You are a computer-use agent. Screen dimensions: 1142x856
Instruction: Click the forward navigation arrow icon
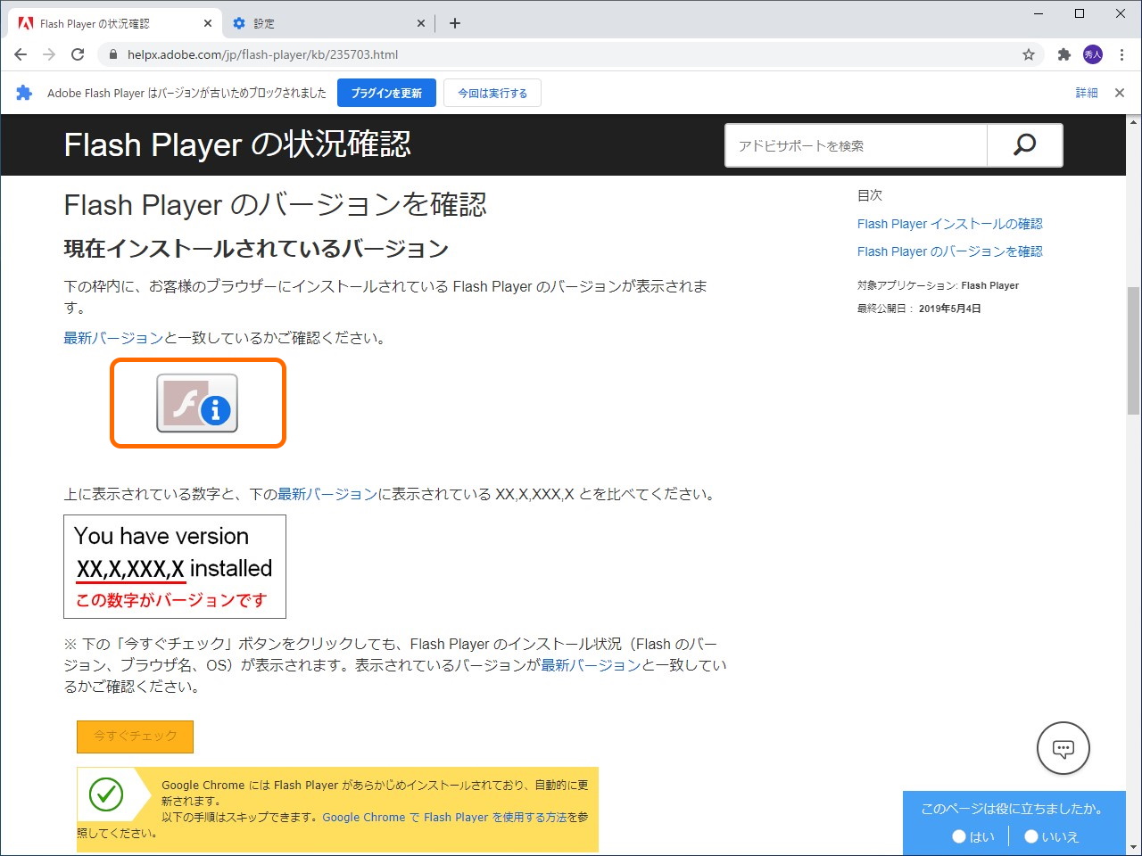tap(48, 53)
